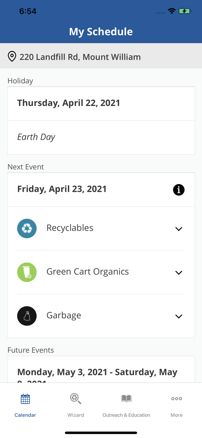Select the Calendar icon in tab bar

(x=25, y=399)
